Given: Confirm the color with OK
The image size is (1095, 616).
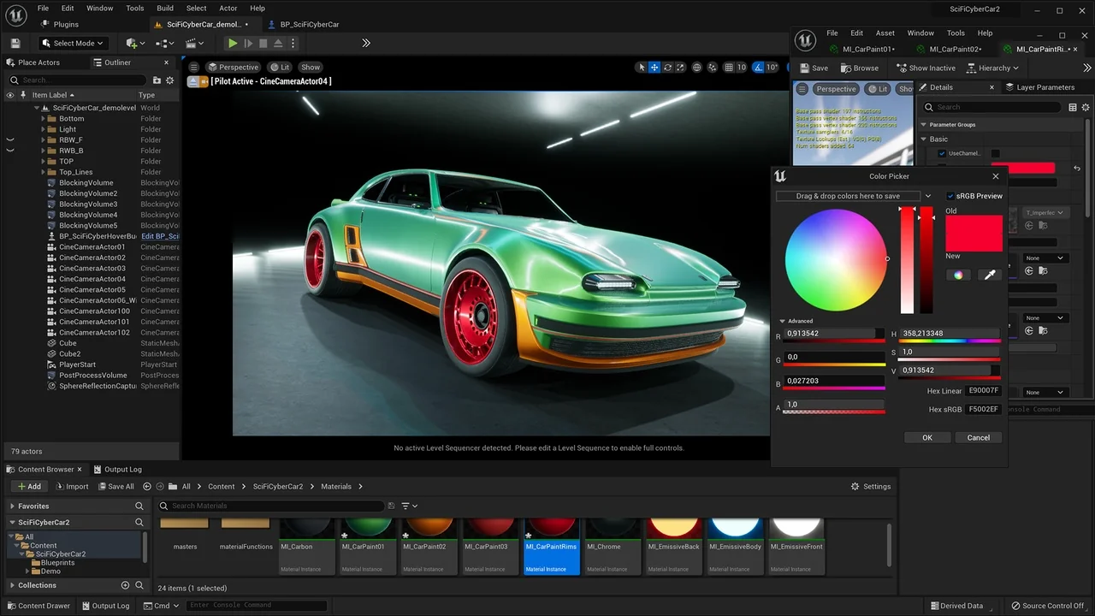Looking at the screenshot, I should pos(926,437).
